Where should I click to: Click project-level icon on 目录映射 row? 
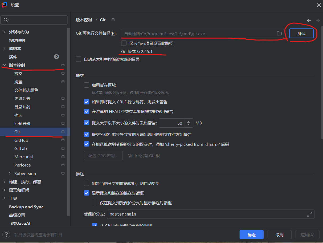coord(63,107)
